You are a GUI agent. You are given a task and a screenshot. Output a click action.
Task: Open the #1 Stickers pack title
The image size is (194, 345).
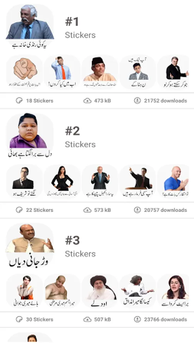click(80, 28)
